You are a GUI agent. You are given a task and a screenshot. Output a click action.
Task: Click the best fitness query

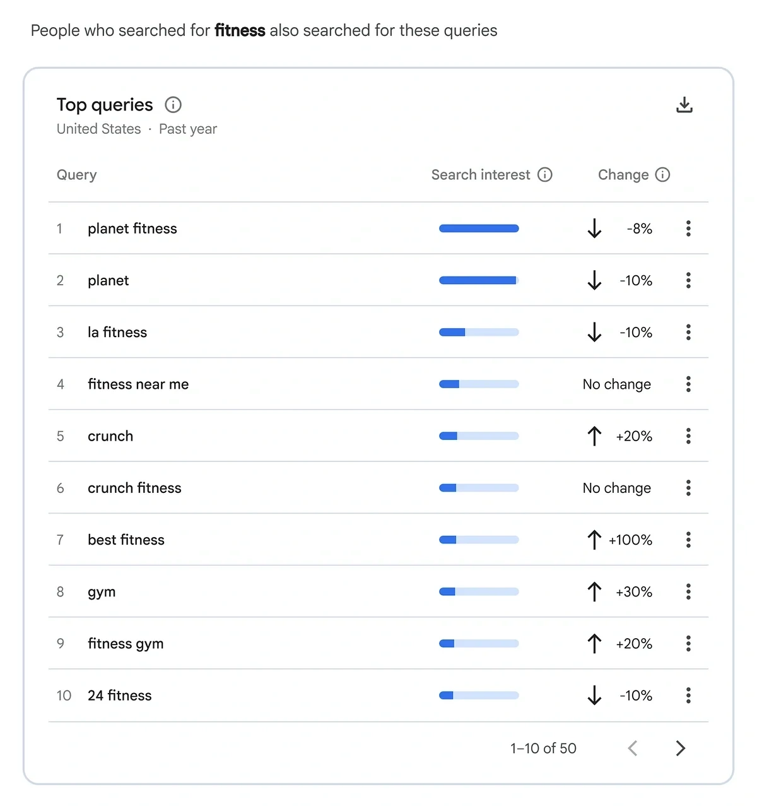click(126, 540)
